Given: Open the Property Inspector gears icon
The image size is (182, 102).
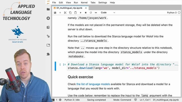Looking at the screenshot, I should click(x=48, y=36).
